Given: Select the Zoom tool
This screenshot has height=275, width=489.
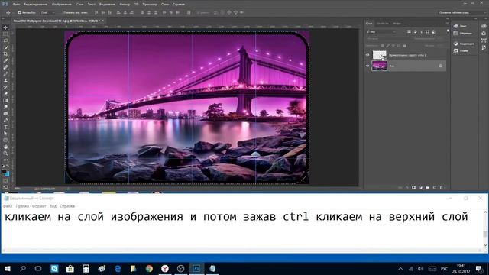Looking at the screenshot, I should click(5, 154).
